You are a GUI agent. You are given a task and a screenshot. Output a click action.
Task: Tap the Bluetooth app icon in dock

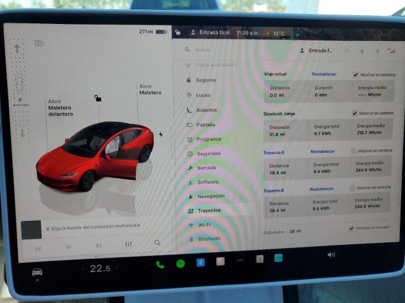coord(201,263)
